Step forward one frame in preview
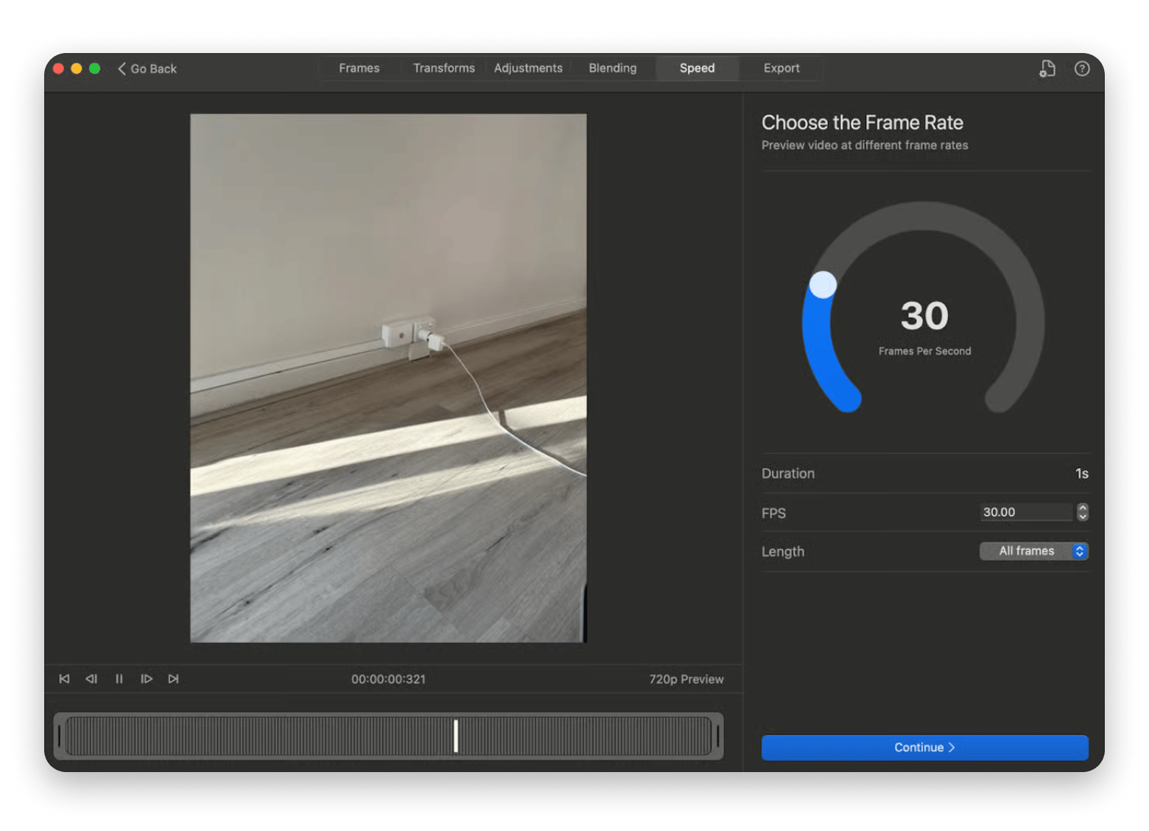Image resolution: width=1149 pixels, height=831 pixels. coord(147,679)
